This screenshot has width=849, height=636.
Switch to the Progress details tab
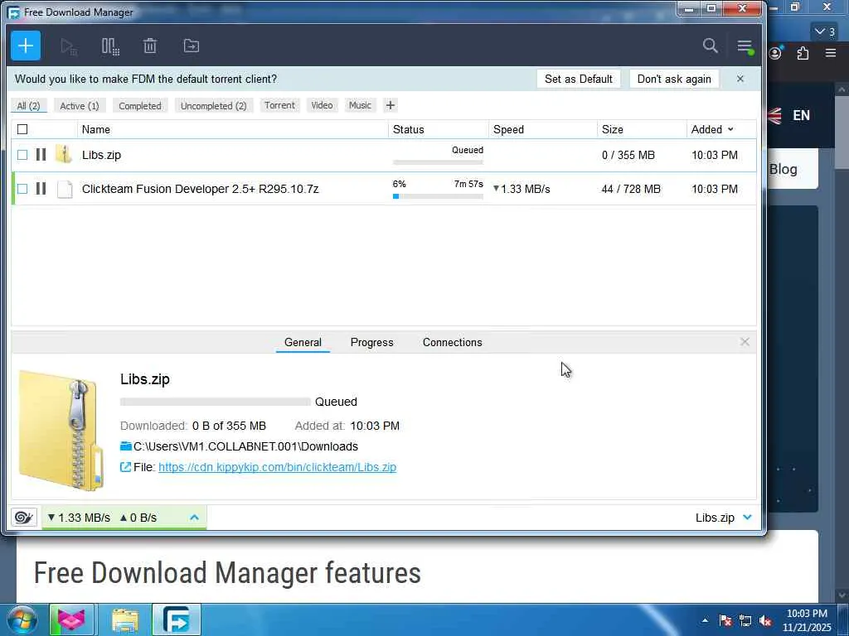pos(372,342)
